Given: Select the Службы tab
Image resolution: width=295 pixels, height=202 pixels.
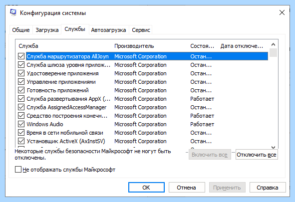Looking at the screenshot, I should (x=75, y=29).
